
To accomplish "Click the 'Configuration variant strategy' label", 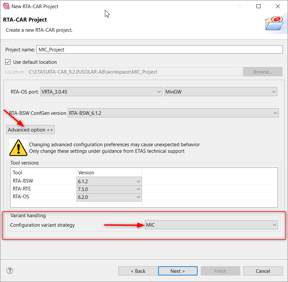I will 42,225.
